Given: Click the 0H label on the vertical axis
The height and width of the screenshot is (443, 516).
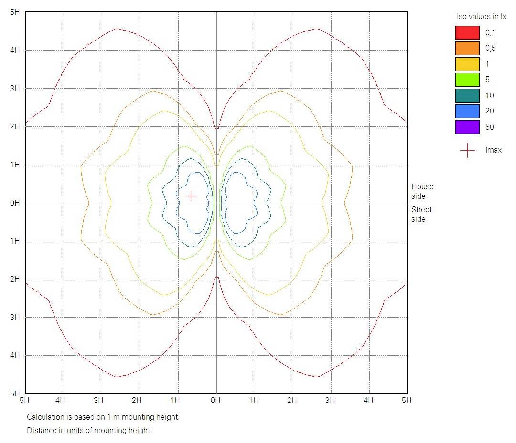Looking at the screenshot, I should 15,203.
